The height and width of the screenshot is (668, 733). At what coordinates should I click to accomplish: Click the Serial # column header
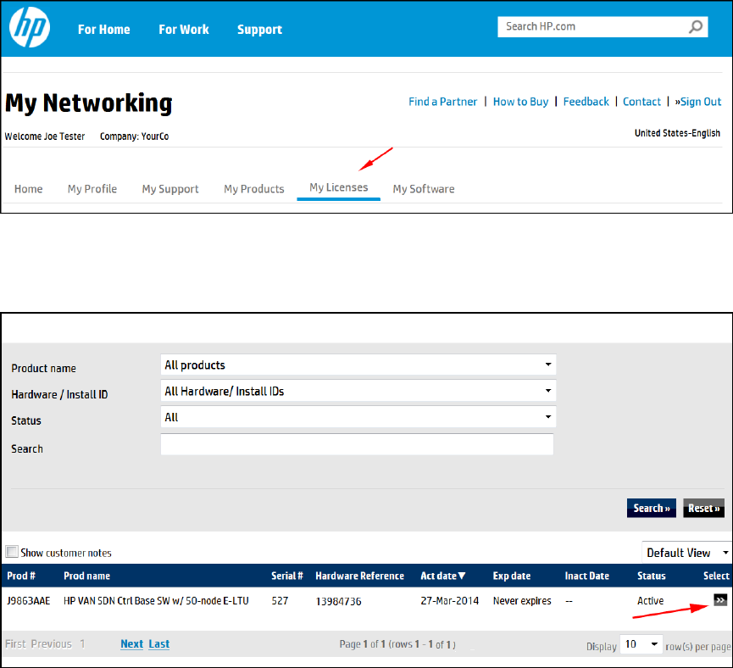click(287, 576)
